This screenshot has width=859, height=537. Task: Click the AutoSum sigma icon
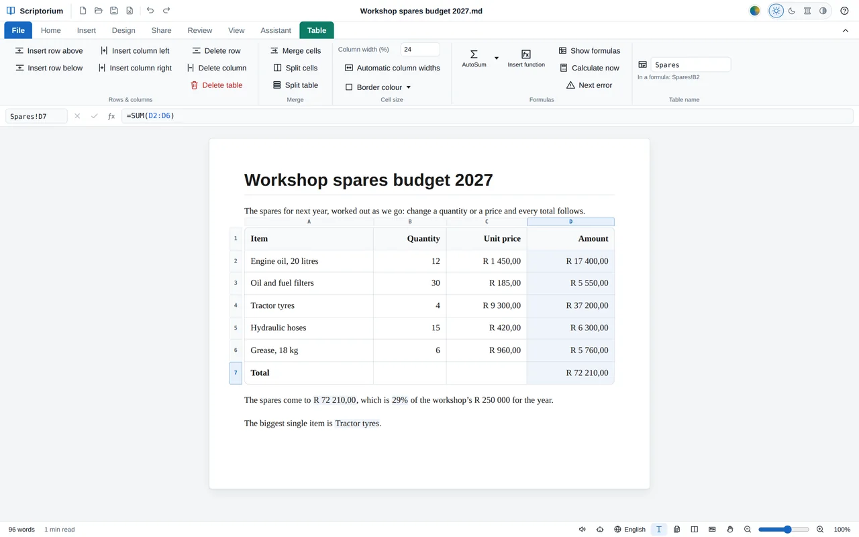click(x=474, y=58)
